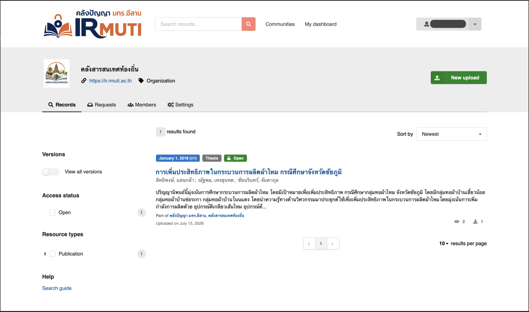The width and height of the screenshot is (529, 312).
Task: Click the community logo thumbnail
Action: pyautogui.click(x=57, y=73)
